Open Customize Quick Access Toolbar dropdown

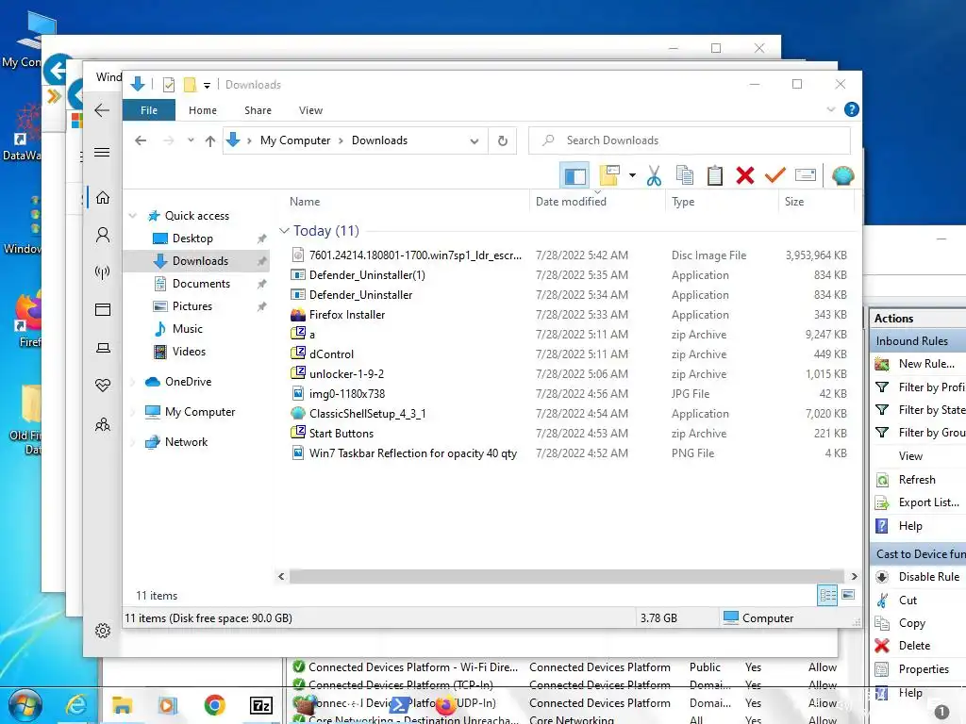click(207, 86)
